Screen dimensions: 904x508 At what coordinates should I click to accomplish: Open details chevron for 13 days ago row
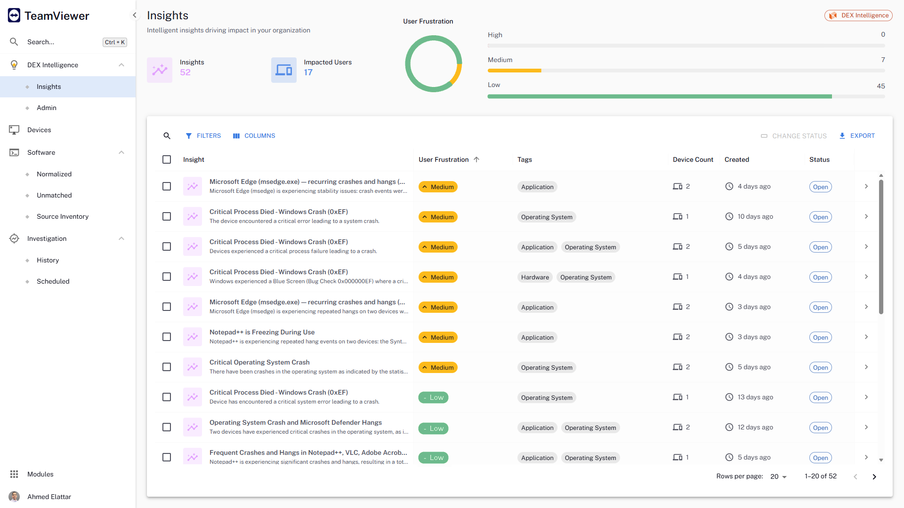click(866, 397)
